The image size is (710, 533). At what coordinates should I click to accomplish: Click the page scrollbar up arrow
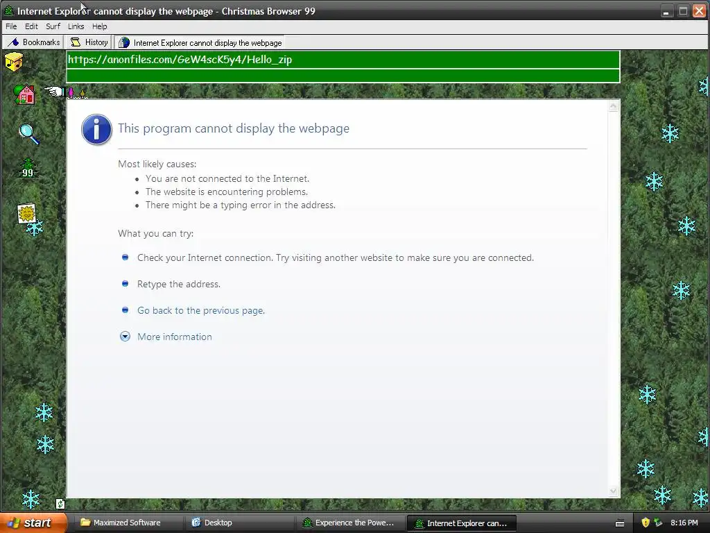(x=613, y=106)
